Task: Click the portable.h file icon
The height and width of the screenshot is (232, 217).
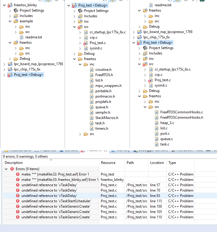Action: (x=92, y=91)
